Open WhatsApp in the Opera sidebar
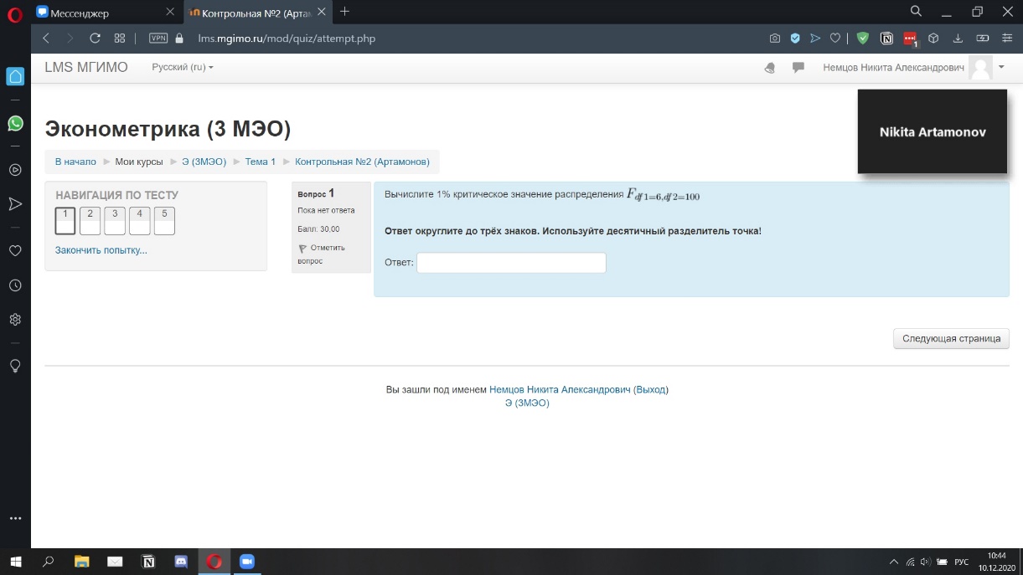The width and height of the screenshot is (1023, 575). click(15, 123)
